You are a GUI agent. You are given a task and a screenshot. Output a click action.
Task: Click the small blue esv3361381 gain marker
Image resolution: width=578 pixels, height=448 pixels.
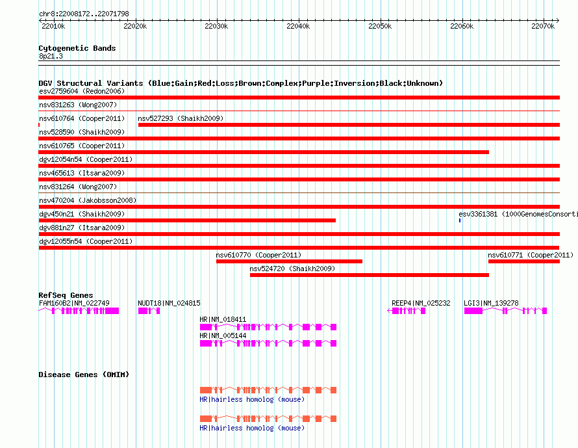coord(460,220)
